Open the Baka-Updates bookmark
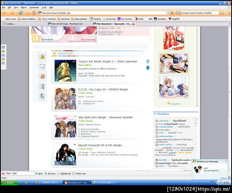 (x=79, y=19)
